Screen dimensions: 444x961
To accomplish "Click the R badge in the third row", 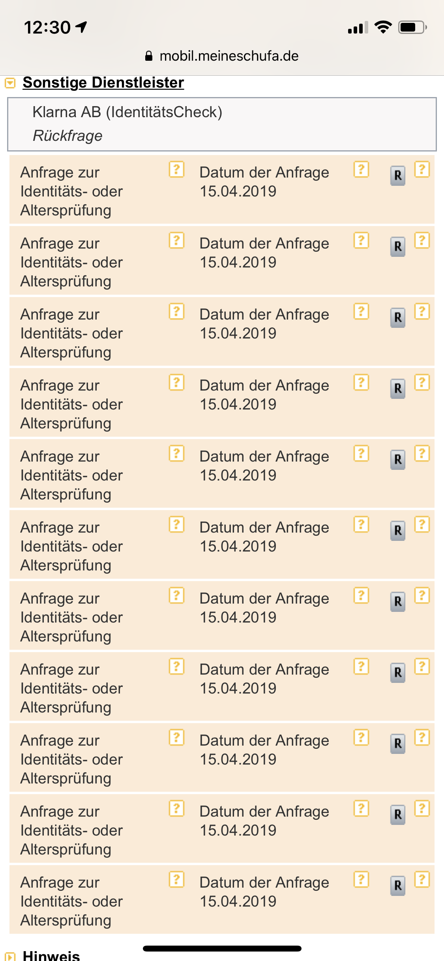I will point(398,318).
